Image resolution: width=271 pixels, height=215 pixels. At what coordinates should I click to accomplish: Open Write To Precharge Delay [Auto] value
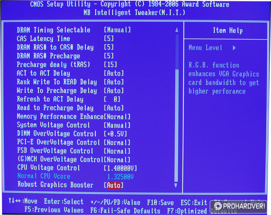tap(114, 91)
